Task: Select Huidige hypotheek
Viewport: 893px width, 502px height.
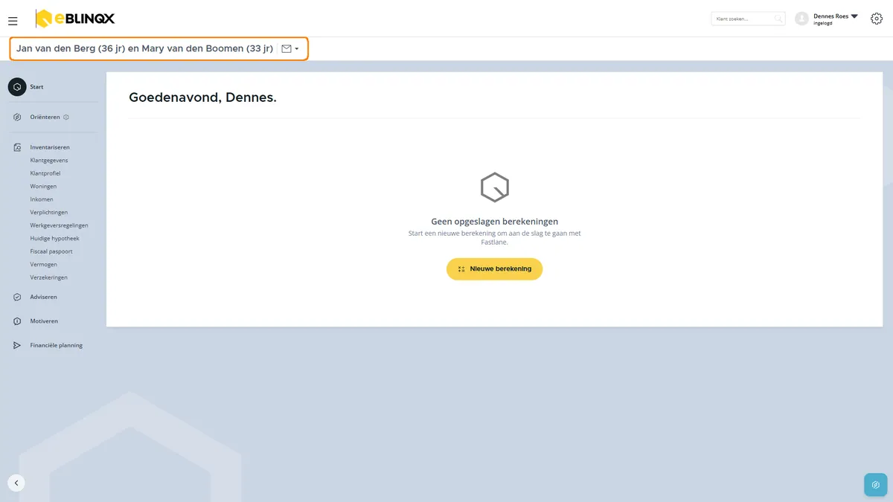Action: (x=54, y=239)
